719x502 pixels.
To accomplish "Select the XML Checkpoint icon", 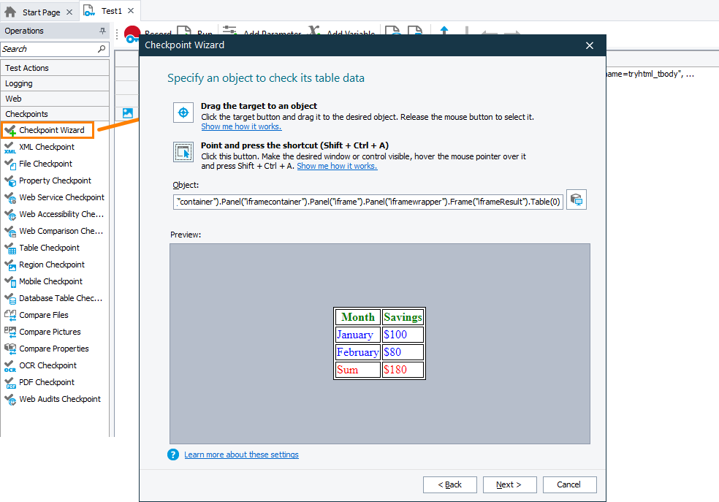I will coord(9,148).
